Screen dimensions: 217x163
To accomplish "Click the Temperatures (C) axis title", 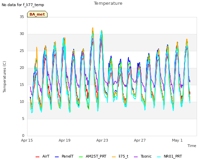I will pos(4,77).
